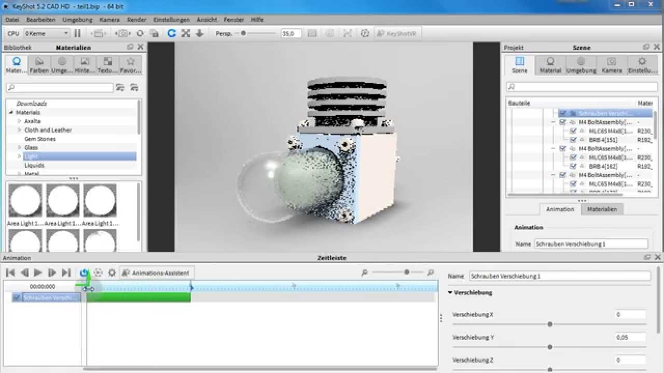Open the Render menu
Screen dimensions: 664x373
pyautogui.click(x=136, y=20)
